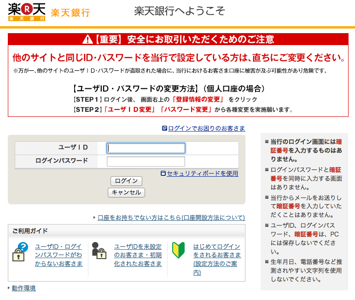The height and width of the screenshot is (300, 355).
Task: Click the red warning about 他のサイトと同じID・パスワード
Action: (x=179, y=58)
